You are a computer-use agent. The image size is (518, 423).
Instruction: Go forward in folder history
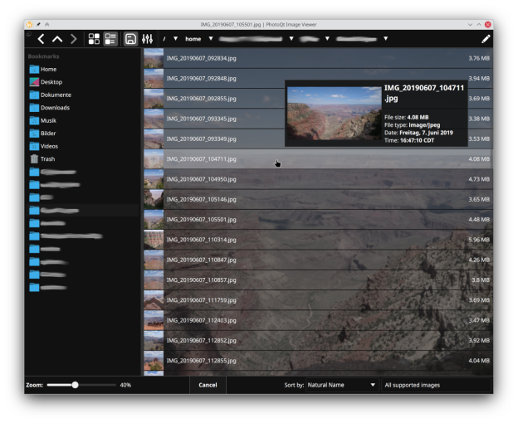tap(73, 39)
